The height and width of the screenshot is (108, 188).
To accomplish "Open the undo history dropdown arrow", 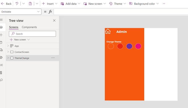I will pyautogui.click(x=24, y=4).
